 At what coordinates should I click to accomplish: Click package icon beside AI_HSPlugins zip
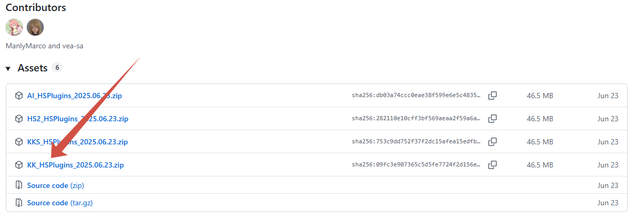(x=19, y=96)
